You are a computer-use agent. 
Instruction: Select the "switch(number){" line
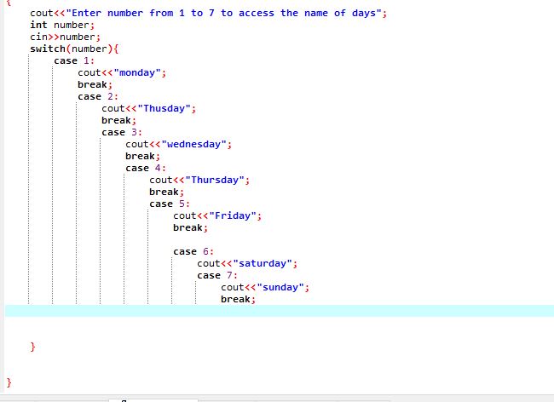(x=74, y=49)
